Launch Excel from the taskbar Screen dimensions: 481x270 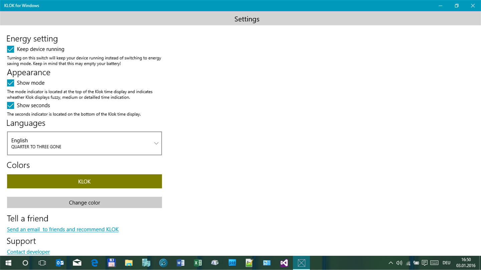[198, 263]
